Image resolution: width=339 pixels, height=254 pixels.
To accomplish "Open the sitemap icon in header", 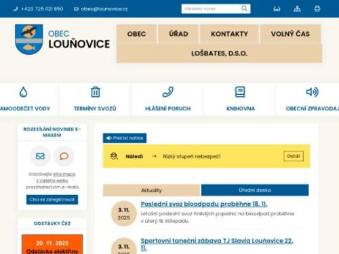I will [297, 9].
